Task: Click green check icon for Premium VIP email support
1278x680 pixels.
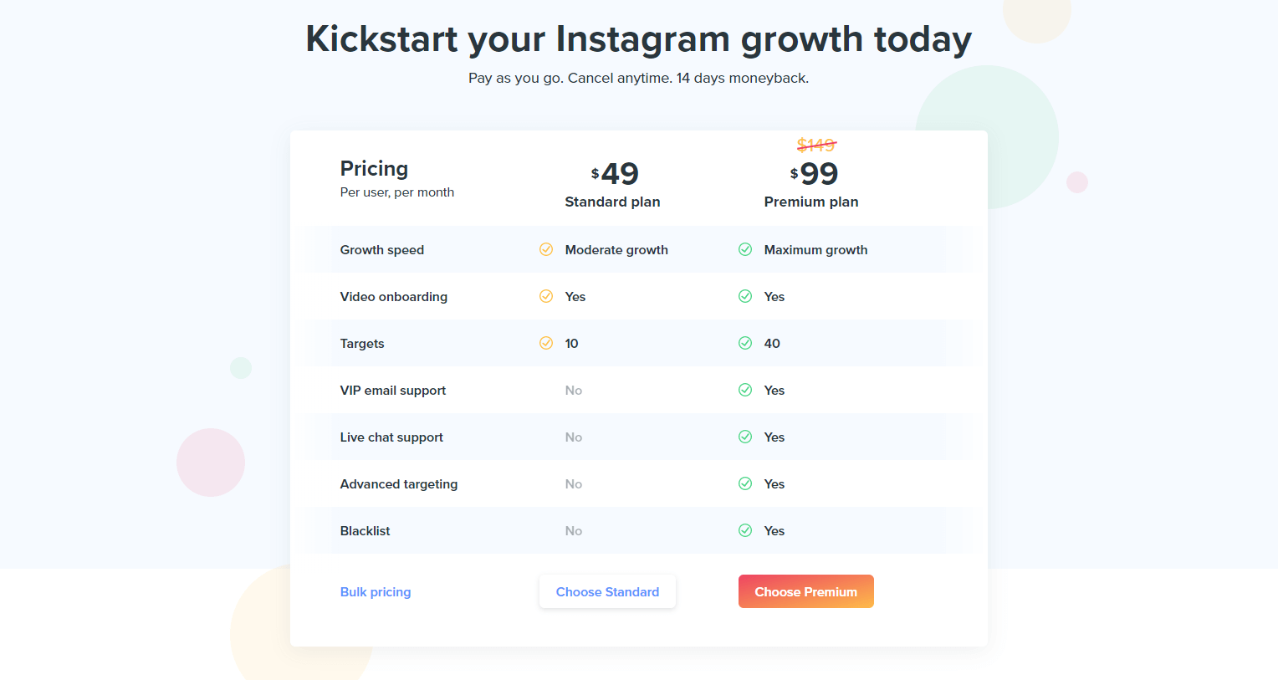Action: (745, 390)
